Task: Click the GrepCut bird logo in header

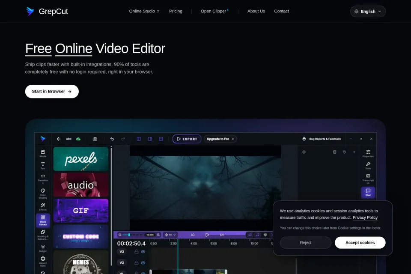Action: [x=30, y=11]
